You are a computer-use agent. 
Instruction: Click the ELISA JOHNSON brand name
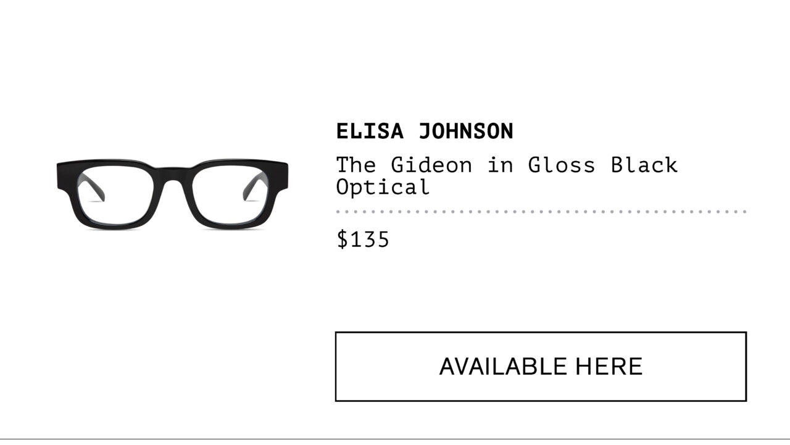pyautogui.click(x=425, y=131)
